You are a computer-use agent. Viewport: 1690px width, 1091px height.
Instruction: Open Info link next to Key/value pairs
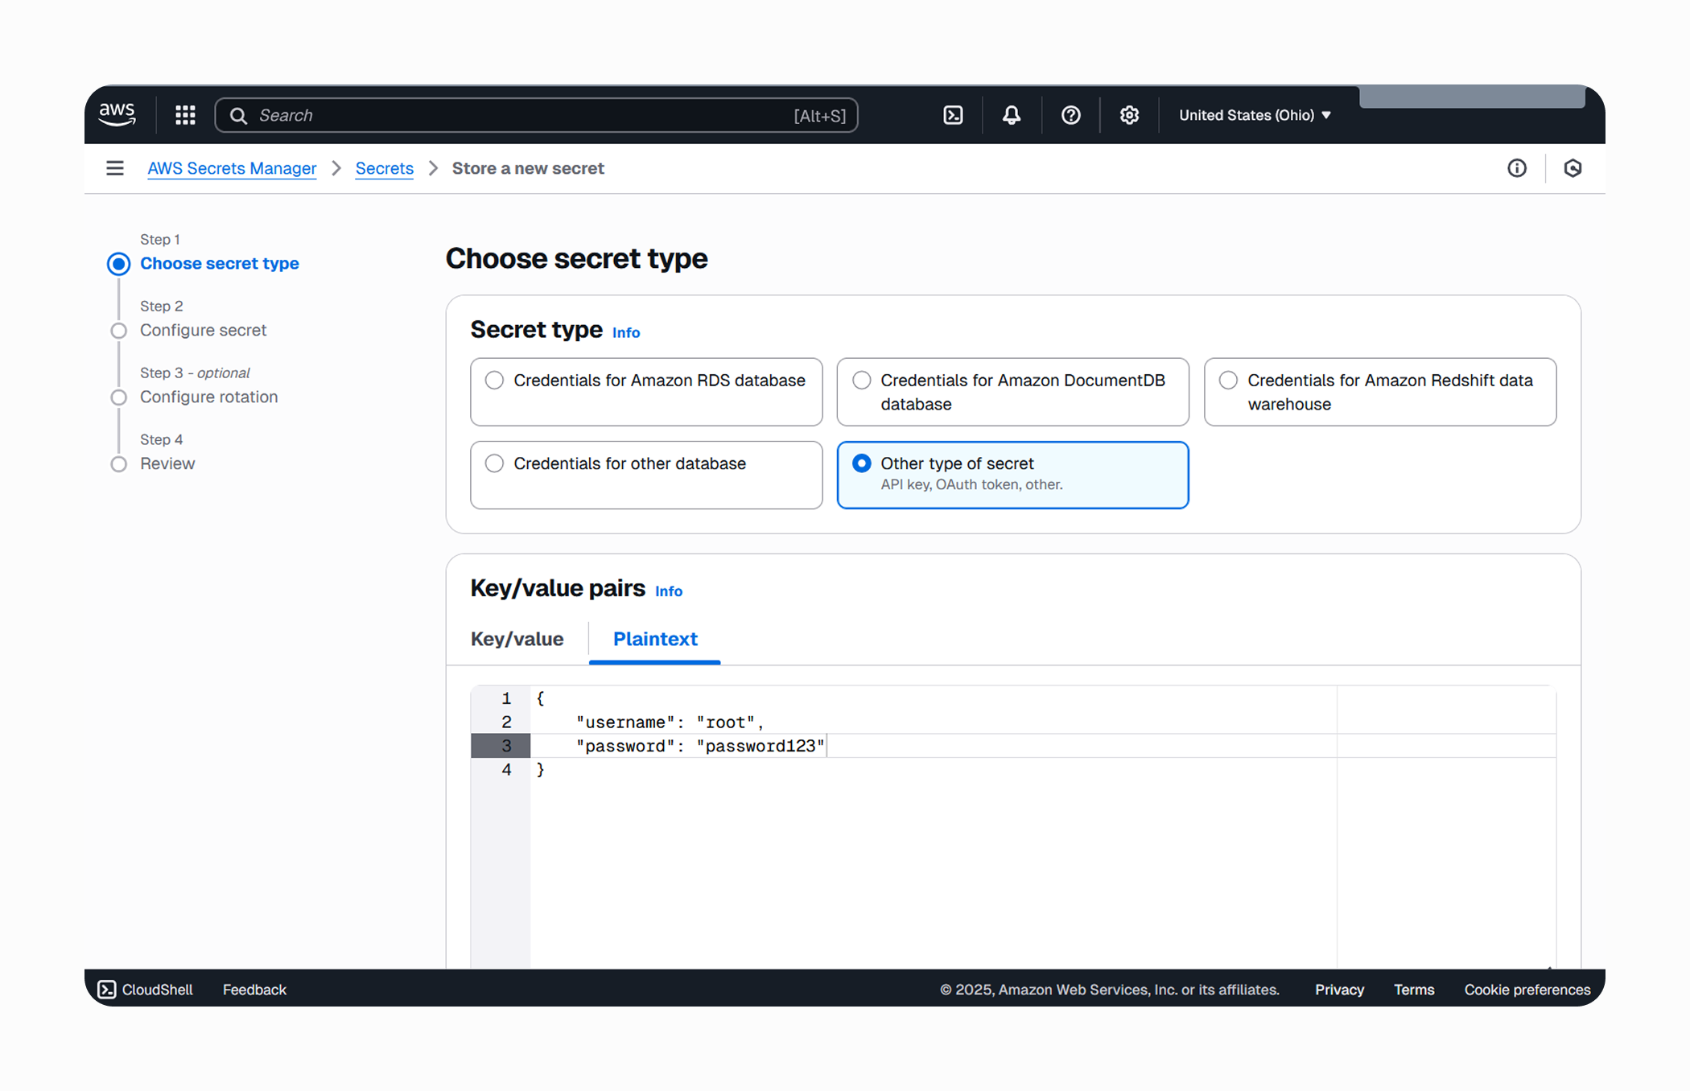(x=669, y=591)
